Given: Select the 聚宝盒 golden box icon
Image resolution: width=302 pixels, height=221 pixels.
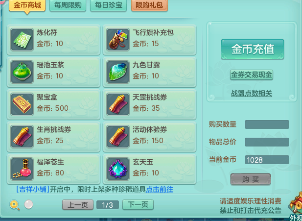Looking at the screenshot, I should [x=22, y=104].
